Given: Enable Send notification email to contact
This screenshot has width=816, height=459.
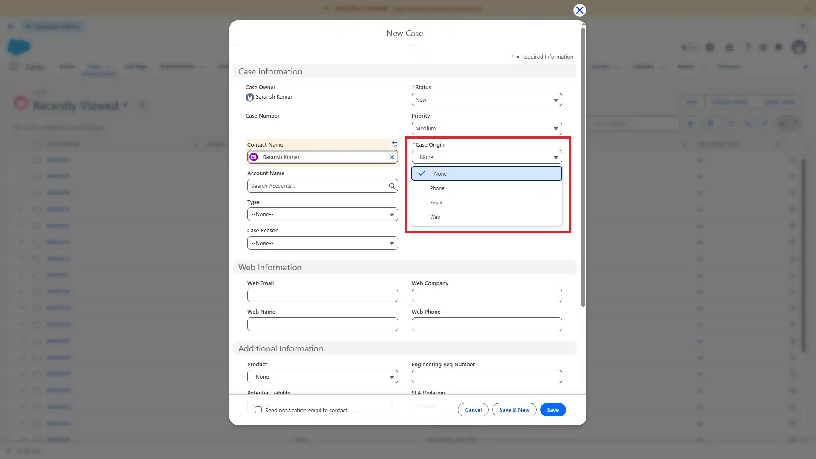Looking at the screenshot, I should (x=258, y=410).
